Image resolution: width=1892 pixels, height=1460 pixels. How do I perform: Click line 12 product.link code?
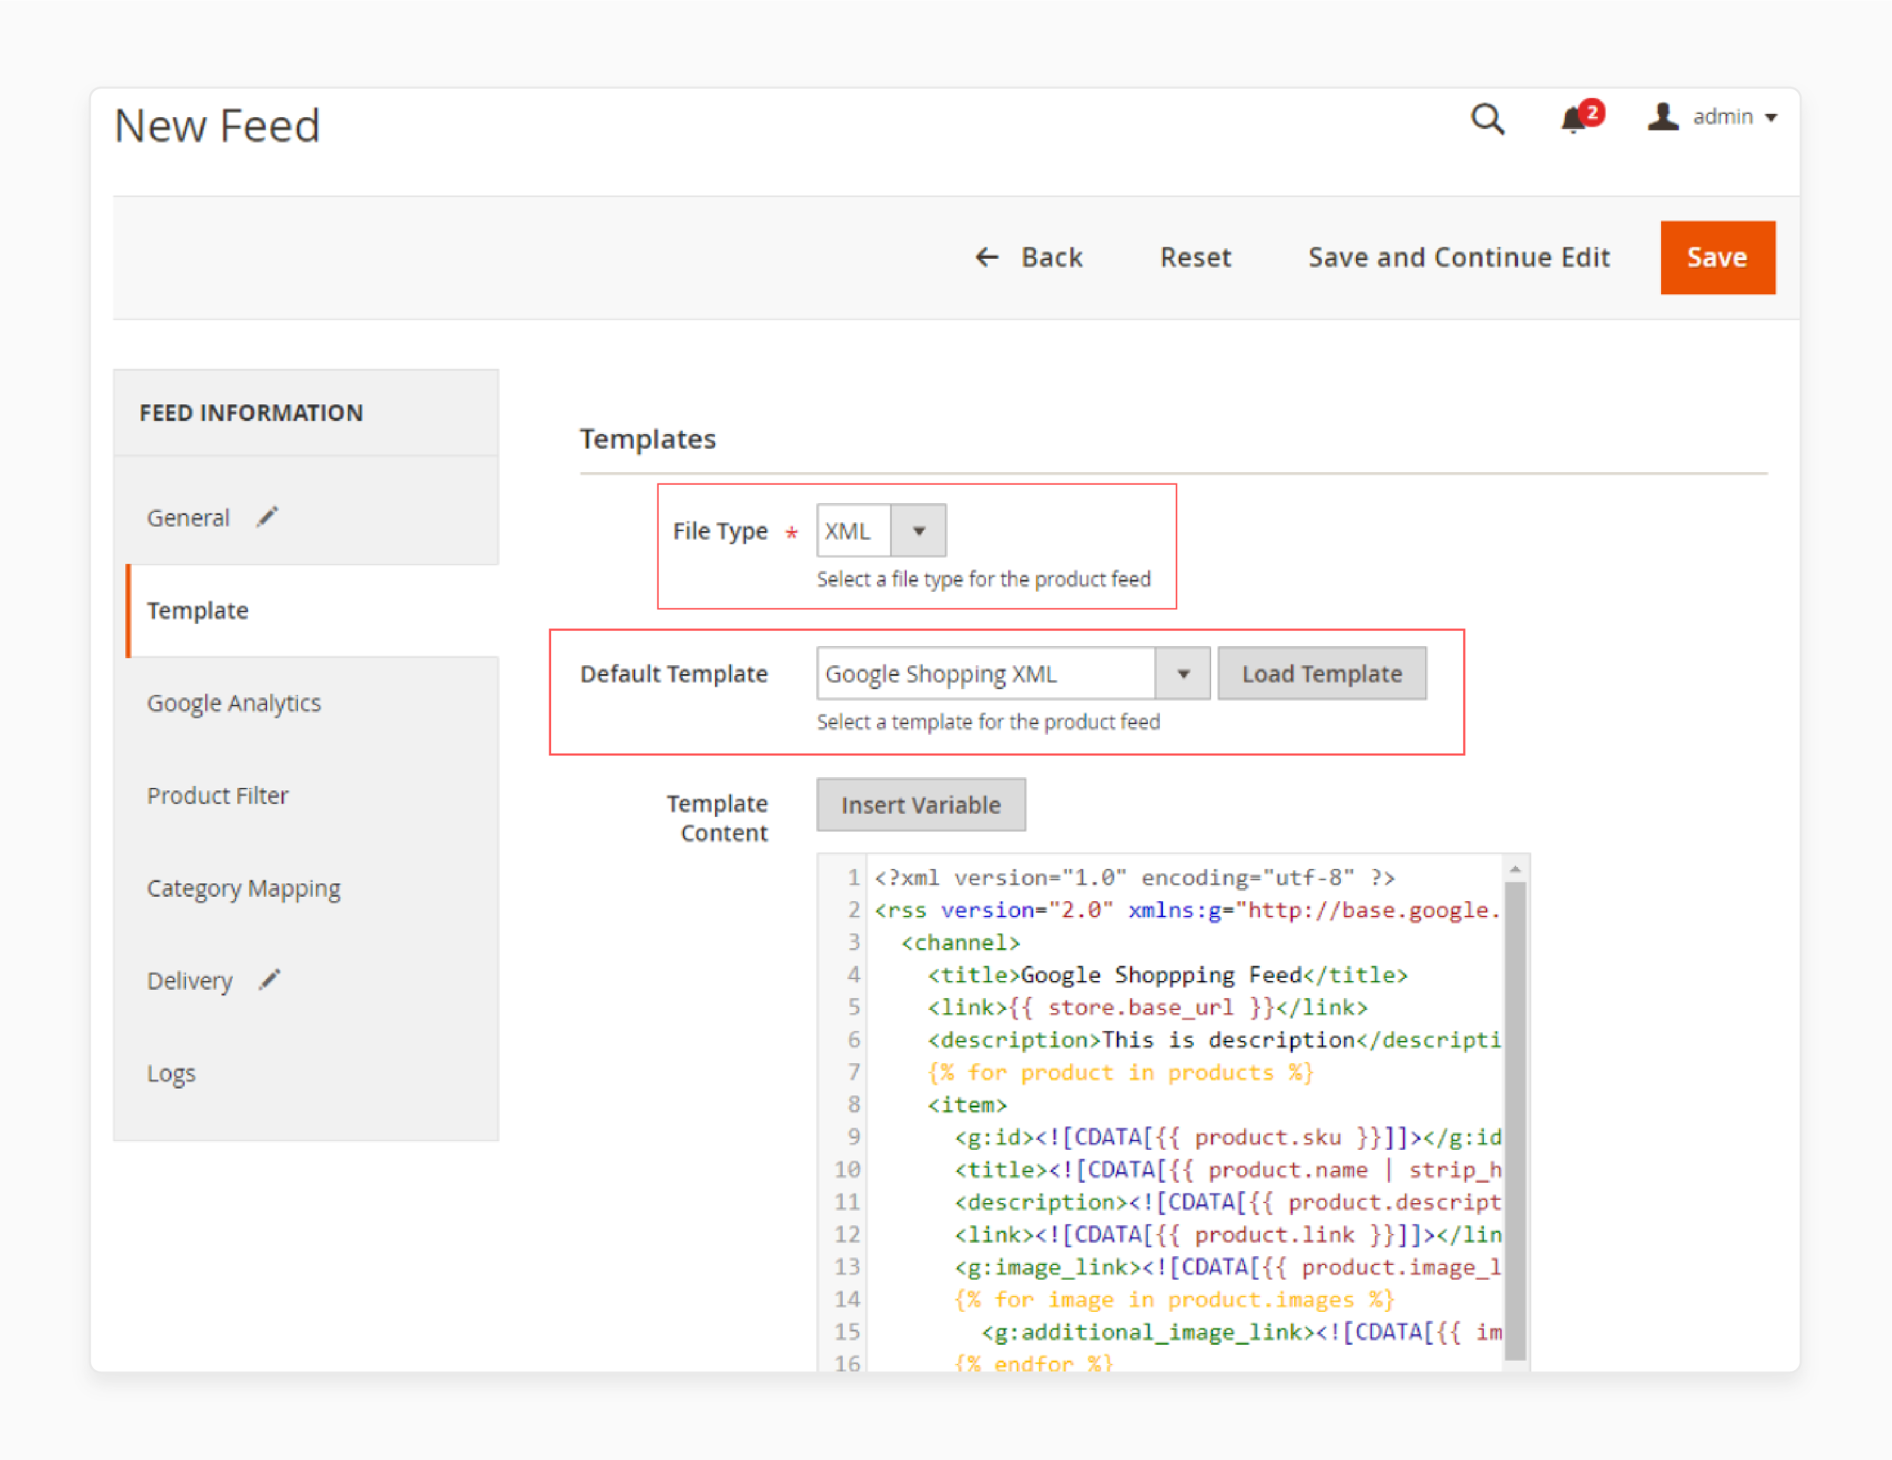(1228, 1235)
